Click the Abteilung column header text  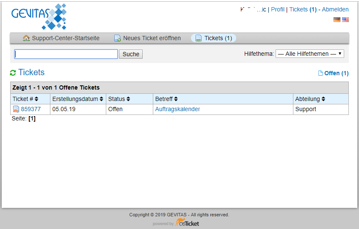(307, 99)
